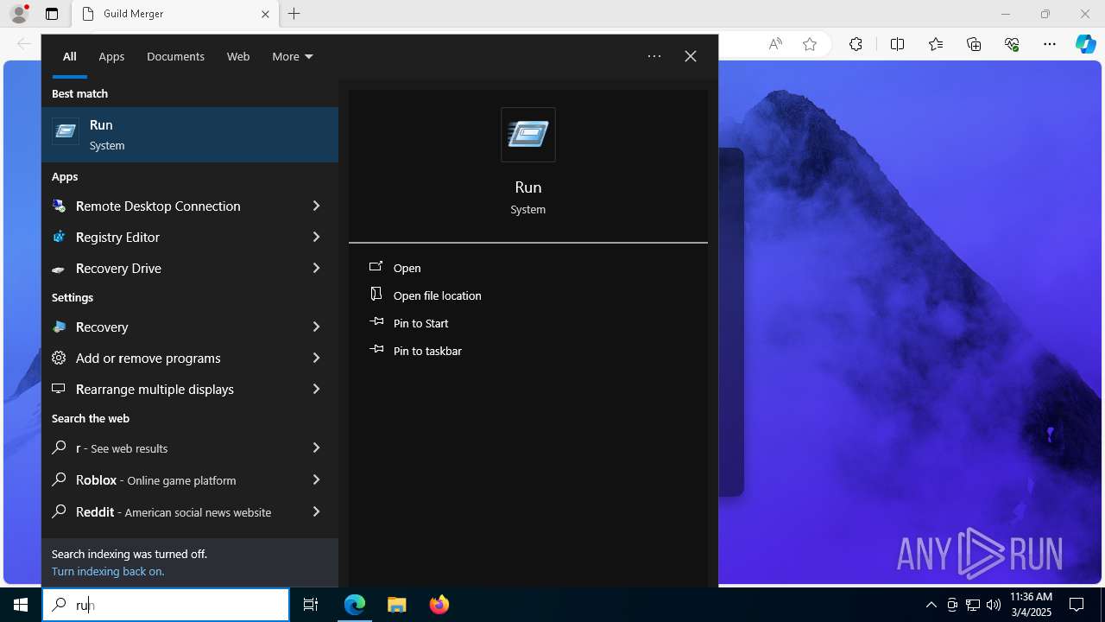Image resolution: width=1105 pixels, height=622 pixels.
Task: Click the Registry Editor app icon
Action: point(59,237)
